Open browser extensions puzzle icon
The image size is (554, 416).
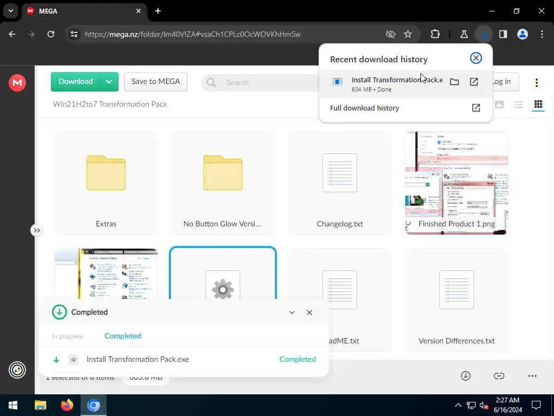pyautogui.click(x=436, y=34)
